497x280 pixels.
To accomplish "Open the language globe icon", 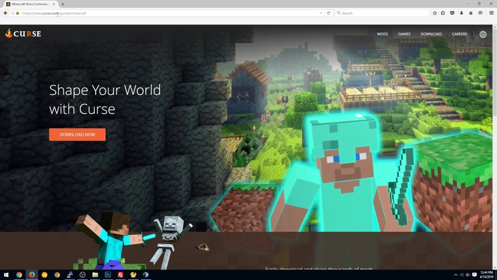I will (483, 34).
